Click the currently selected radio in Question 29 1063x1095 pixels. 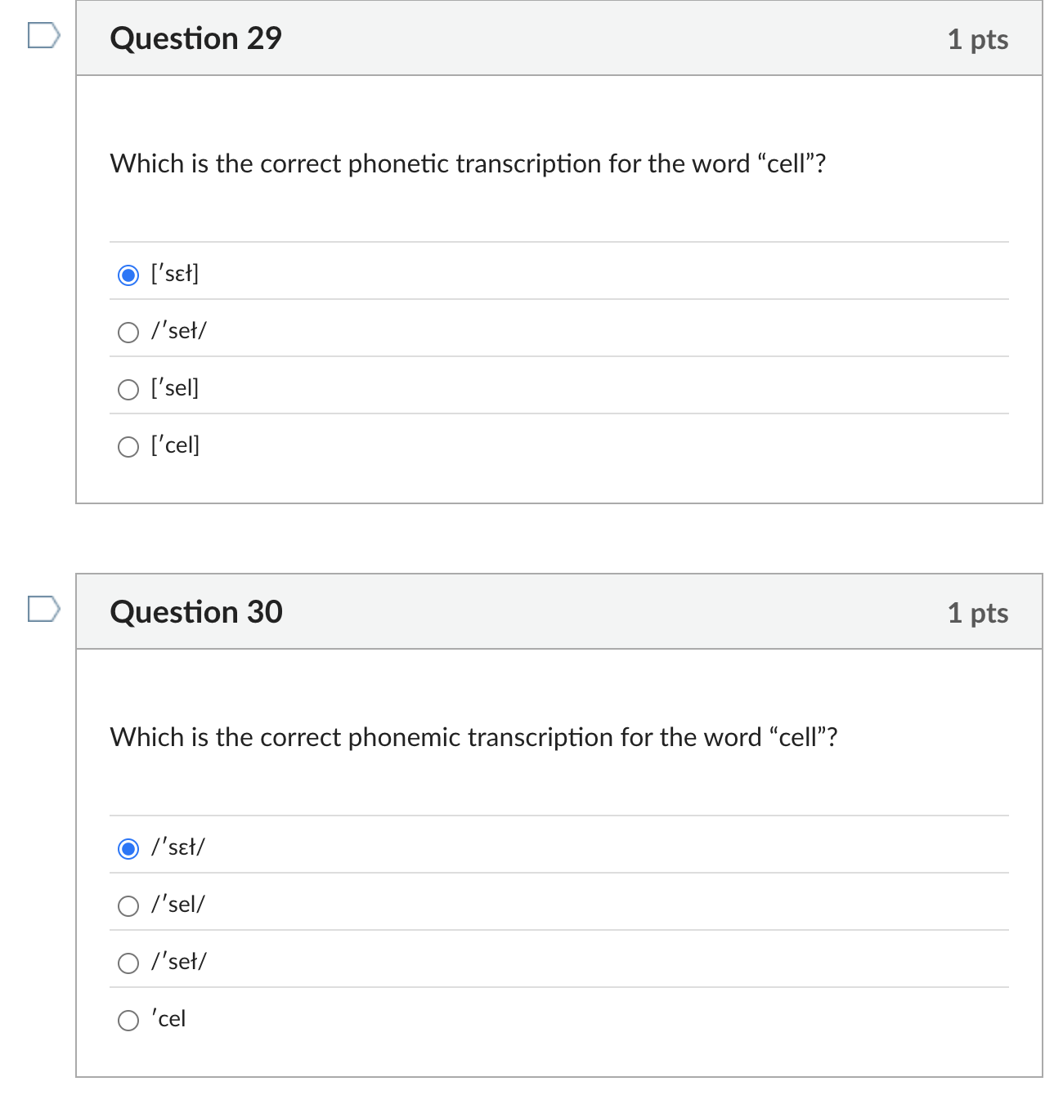[x=128, y=275]
